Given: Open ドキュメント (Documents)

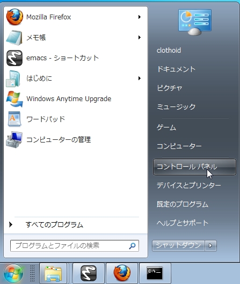Looking at the screenshot, I should point(176,69).
